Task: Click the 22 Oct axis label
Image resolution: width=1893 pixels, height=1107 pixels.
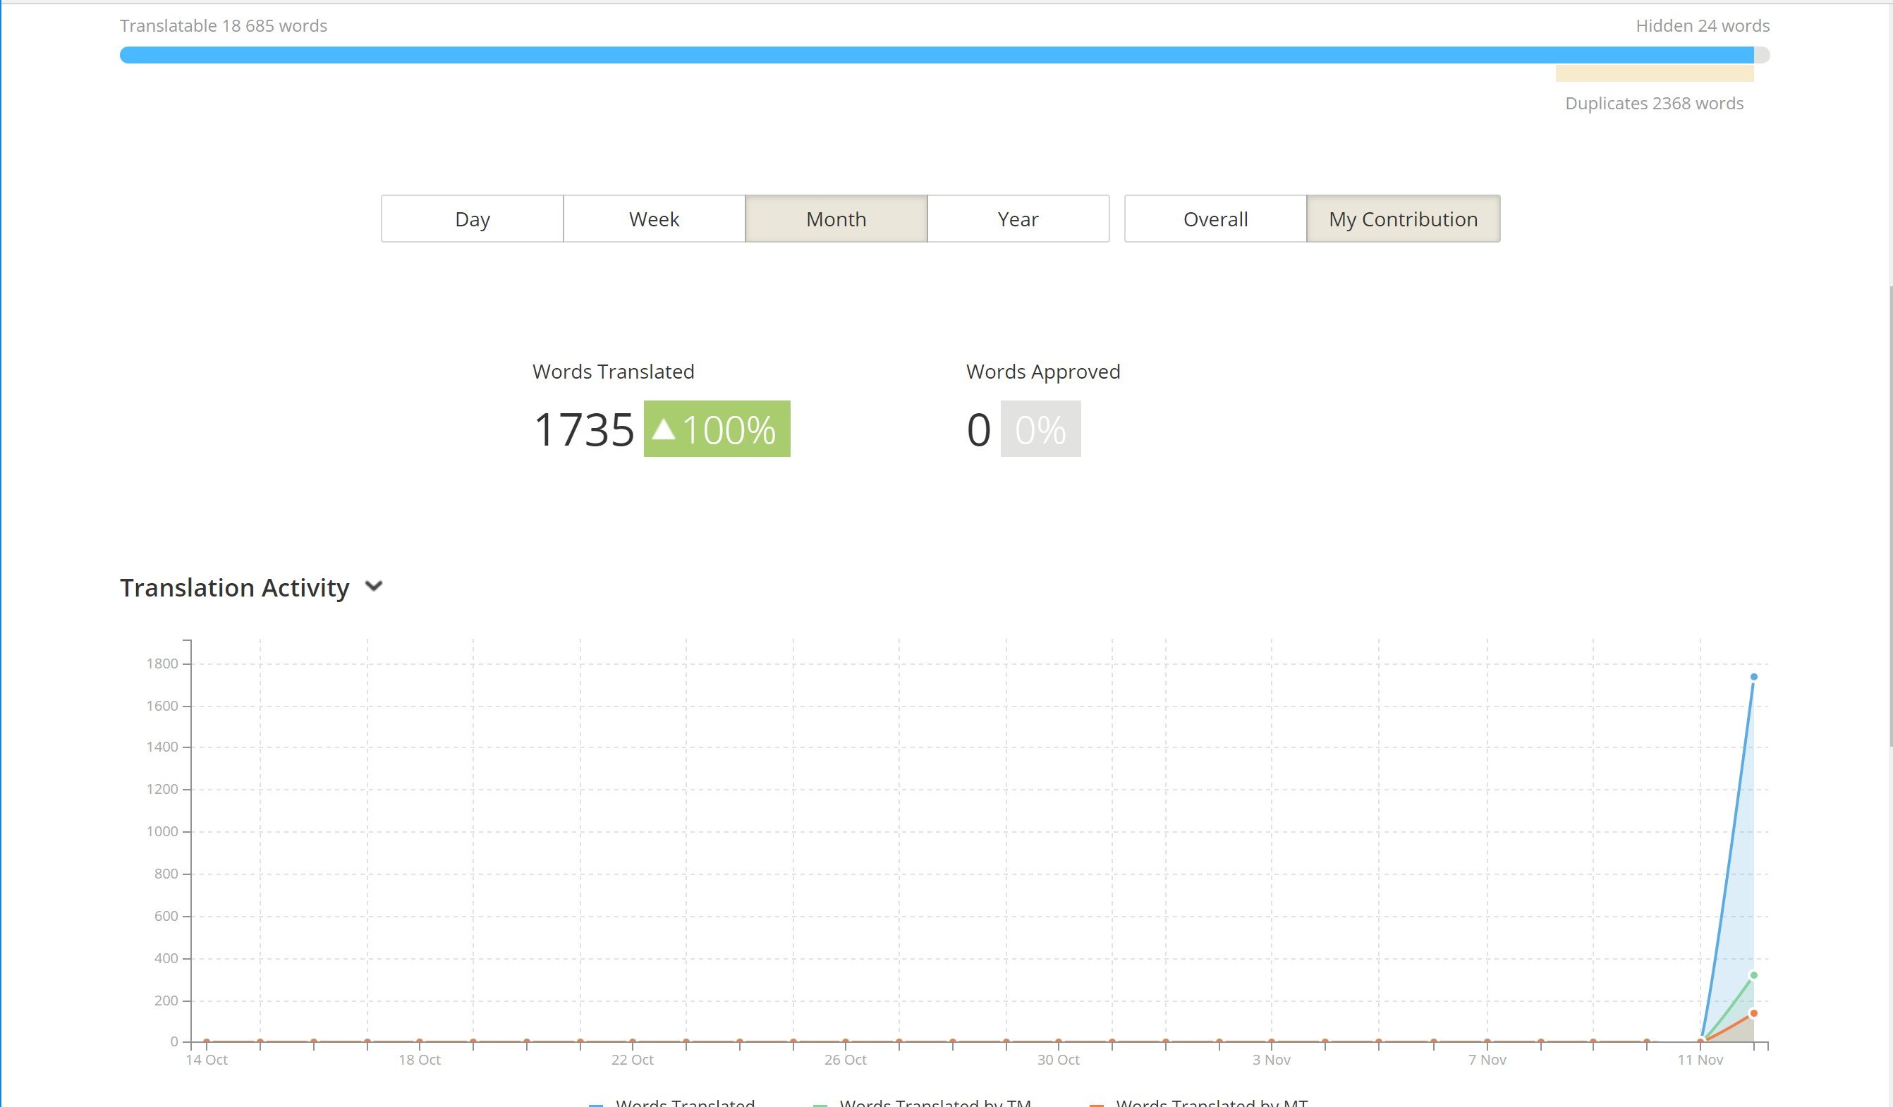Action: (x=633, y=1060)
